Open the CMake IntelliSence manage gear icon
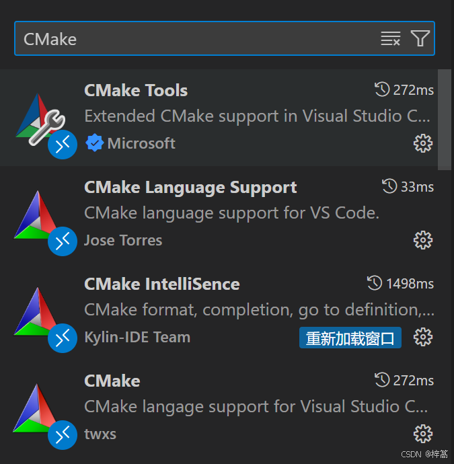 [x=422, y=337]
